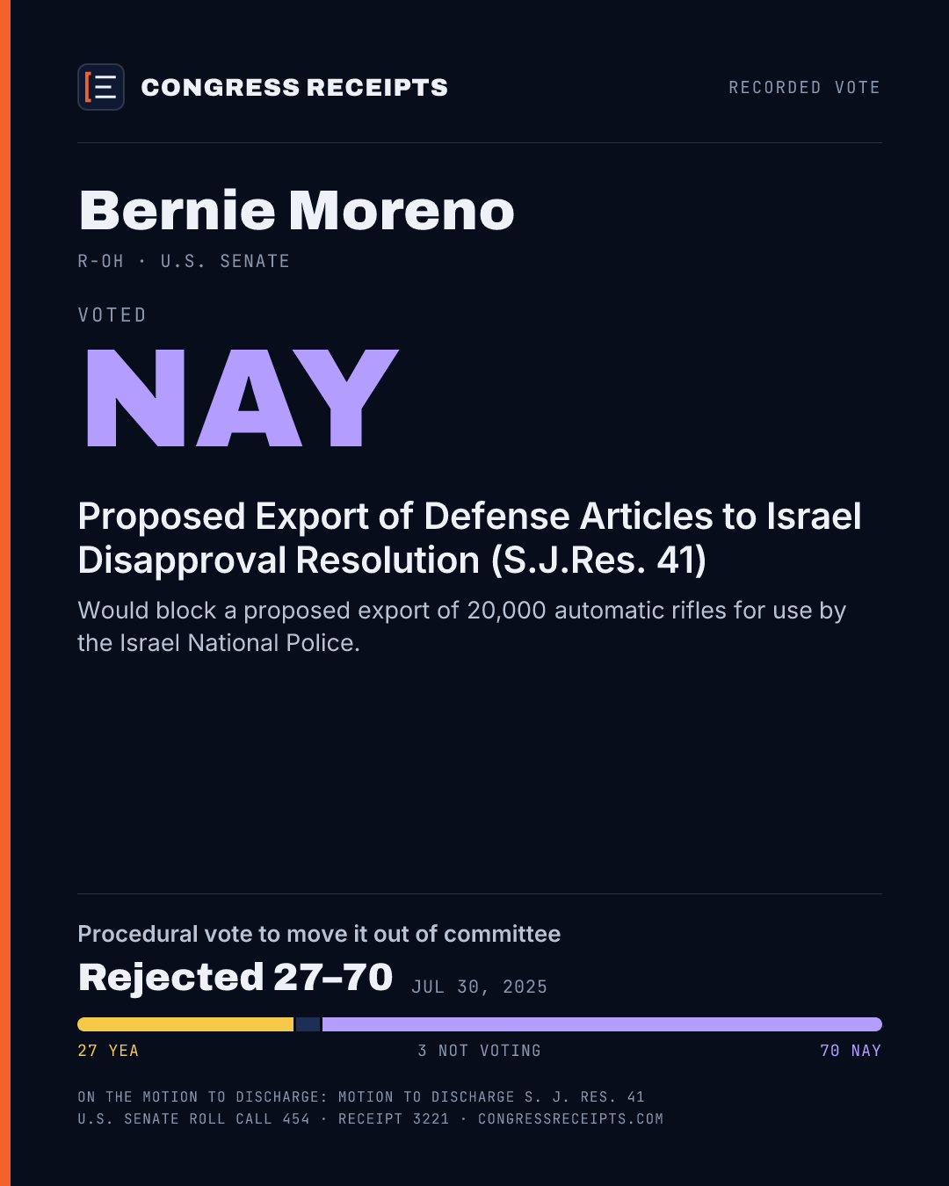This screenshot has width=949, height=1186.
Task: Click the R-OH U.S. Senate subtitle
Action: [184, 261]
